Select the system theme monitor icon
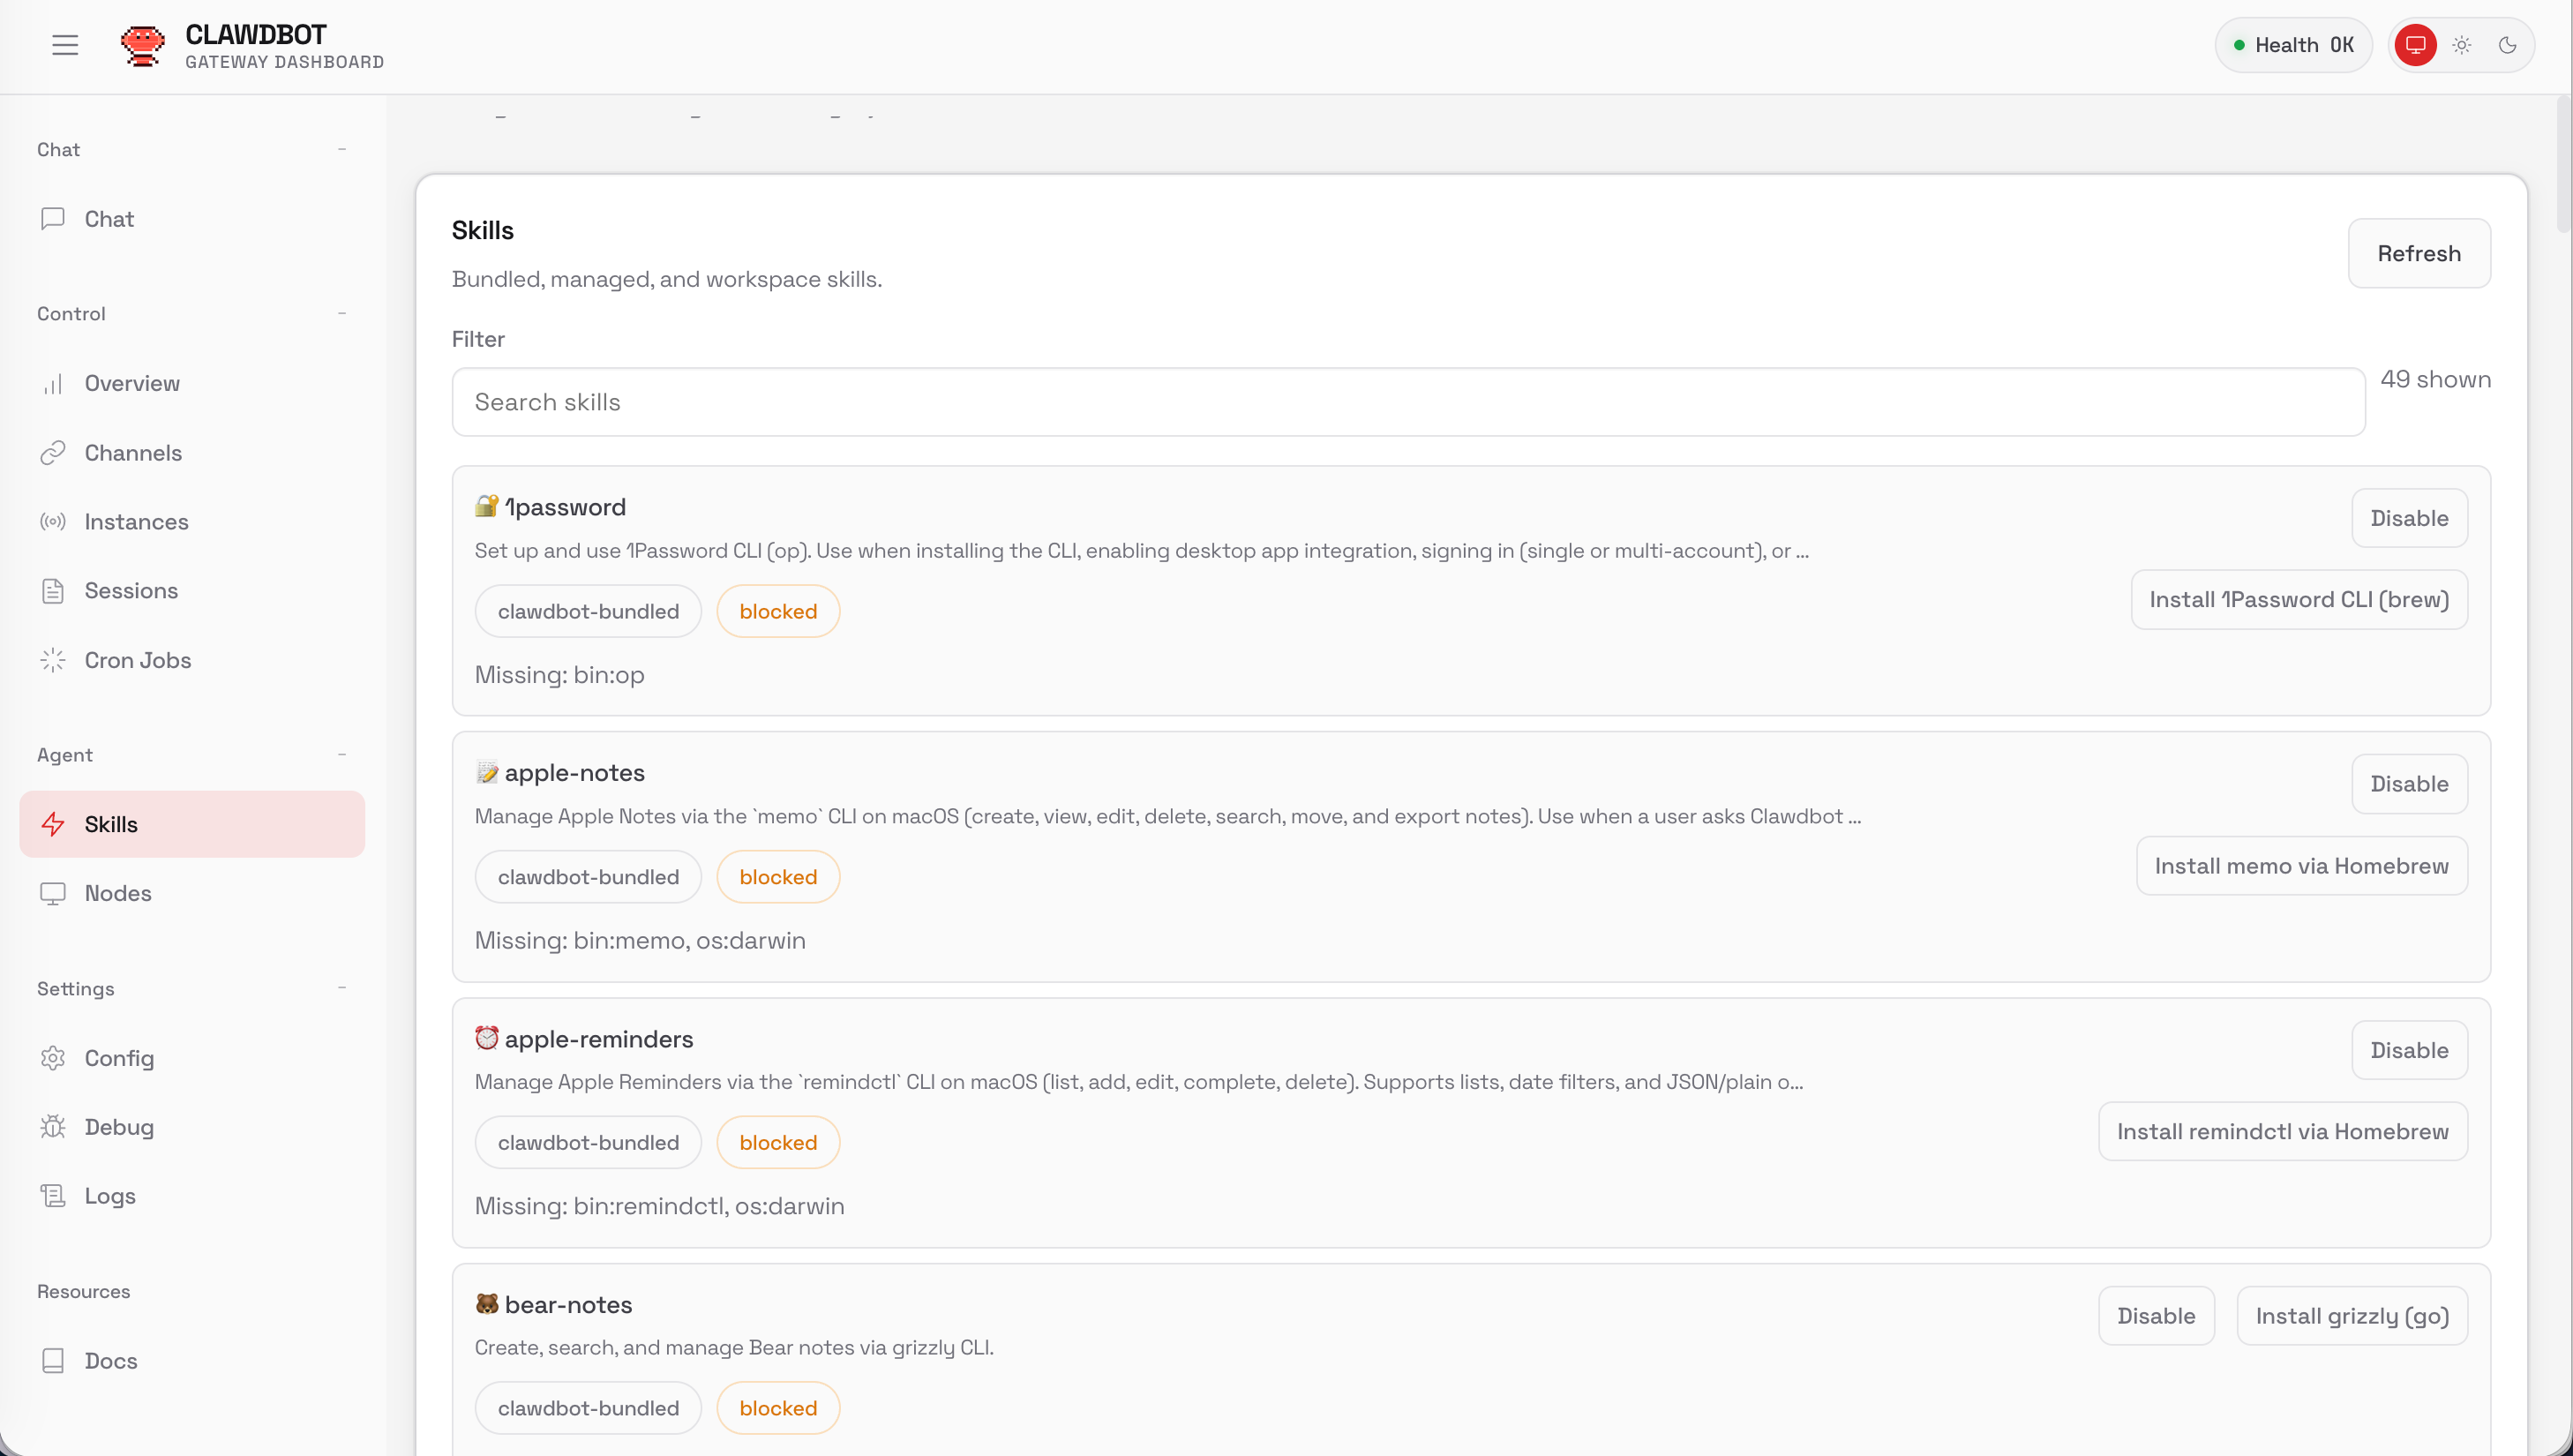The image size is (2573, 1456). click(2415, 45)
